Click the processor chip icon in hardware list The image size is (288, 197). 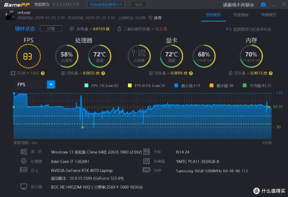pyautogui.click(x=23, y=161)
